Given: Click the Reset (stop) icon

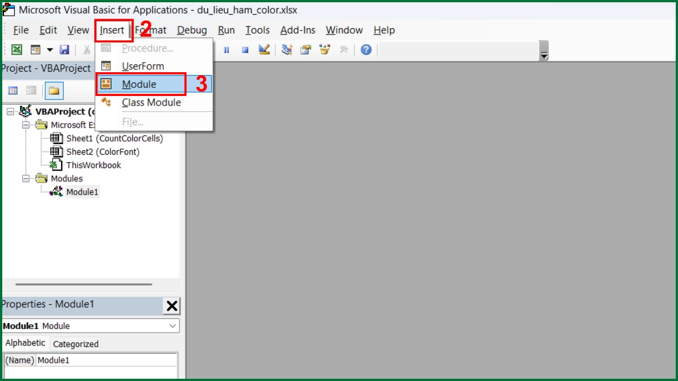Looking at the screenshot, I should [x=245, y=50].
